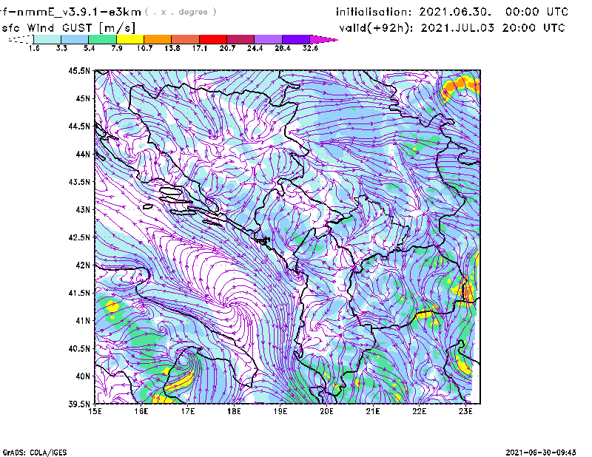The width and height of the screenshot is (592, 457).
Task: Click the legend value 17.1
Action: 200,48
